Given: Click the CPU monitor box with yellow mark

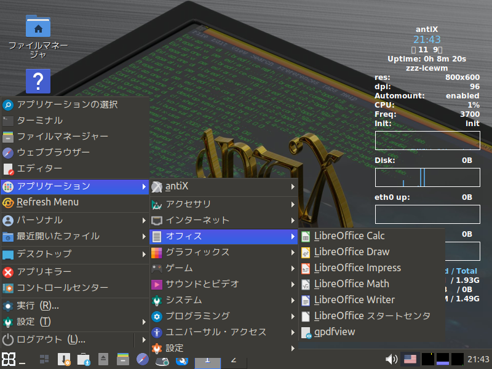Looking at the screenshot, I should (427, 359).
